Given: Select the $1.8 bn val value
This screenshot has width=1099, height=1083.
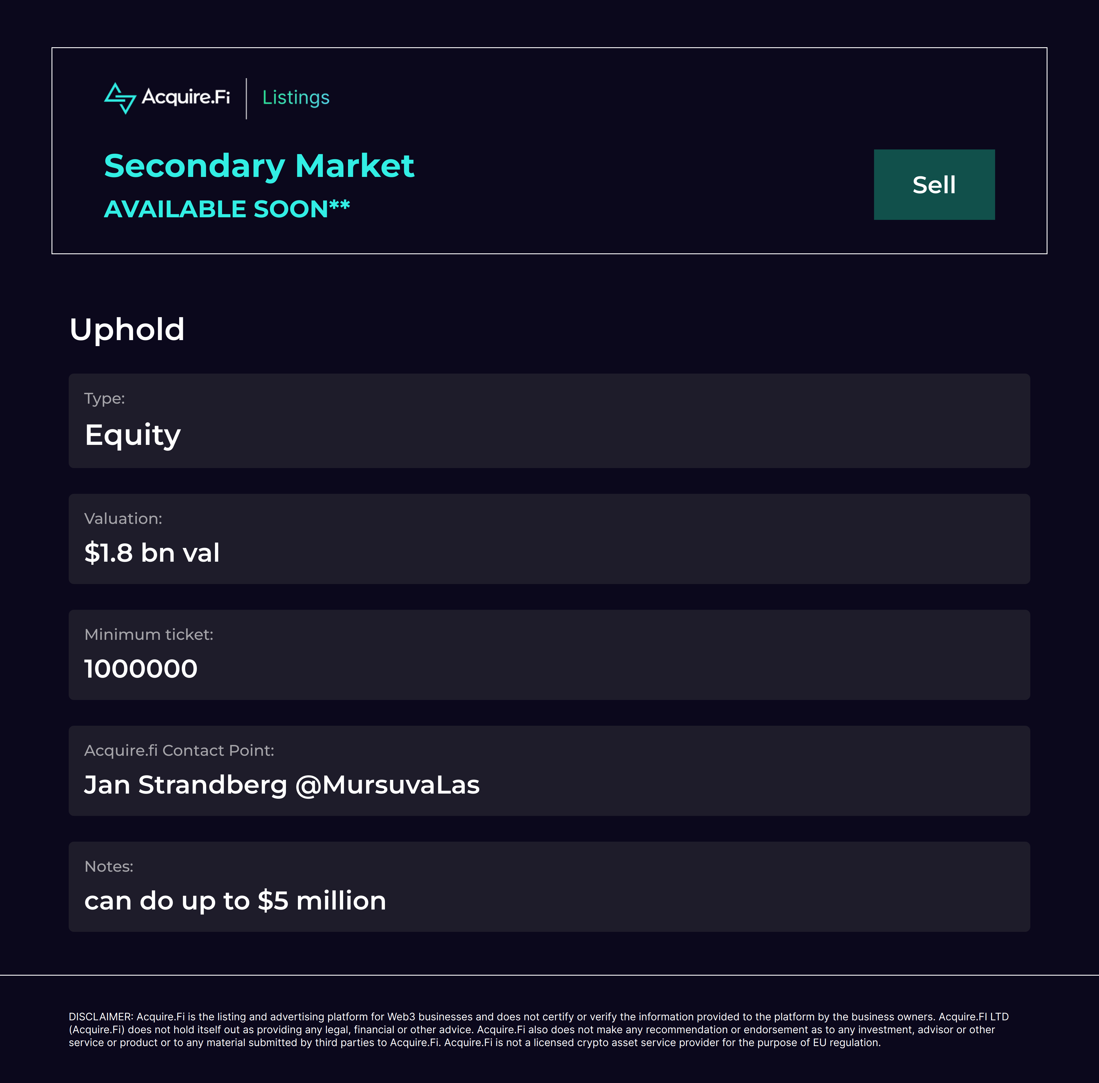Looking at the screenshot, I should tap(152, 553).
